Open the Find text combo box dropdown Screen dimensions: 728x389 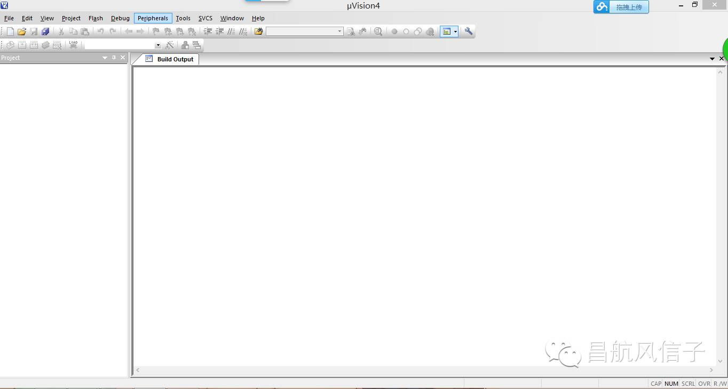(339, 31)
